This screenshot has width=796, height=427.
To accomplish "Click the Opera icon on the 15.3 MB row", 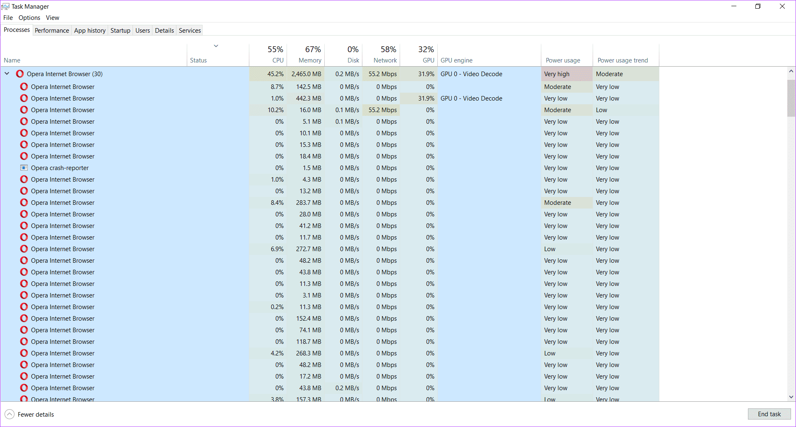I will [24, 144].
